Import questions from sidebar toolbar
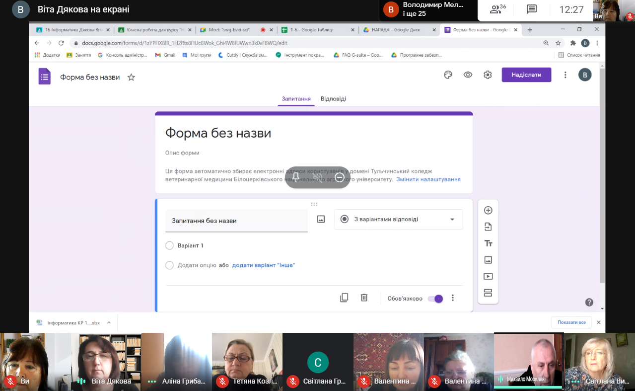 pos(488,227)
